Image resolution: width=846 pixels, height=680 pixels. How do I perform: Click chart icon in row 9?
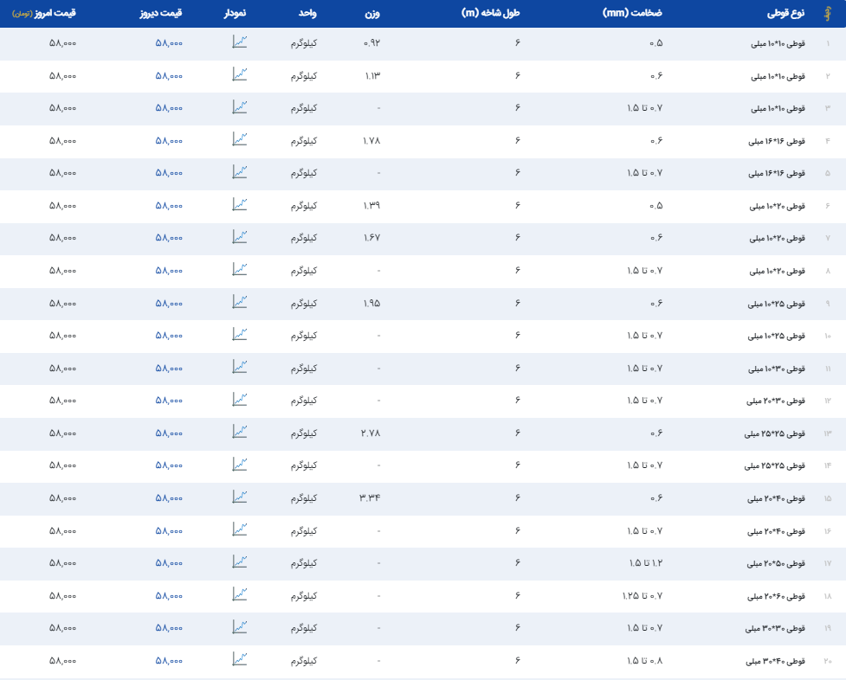point(240,302)
